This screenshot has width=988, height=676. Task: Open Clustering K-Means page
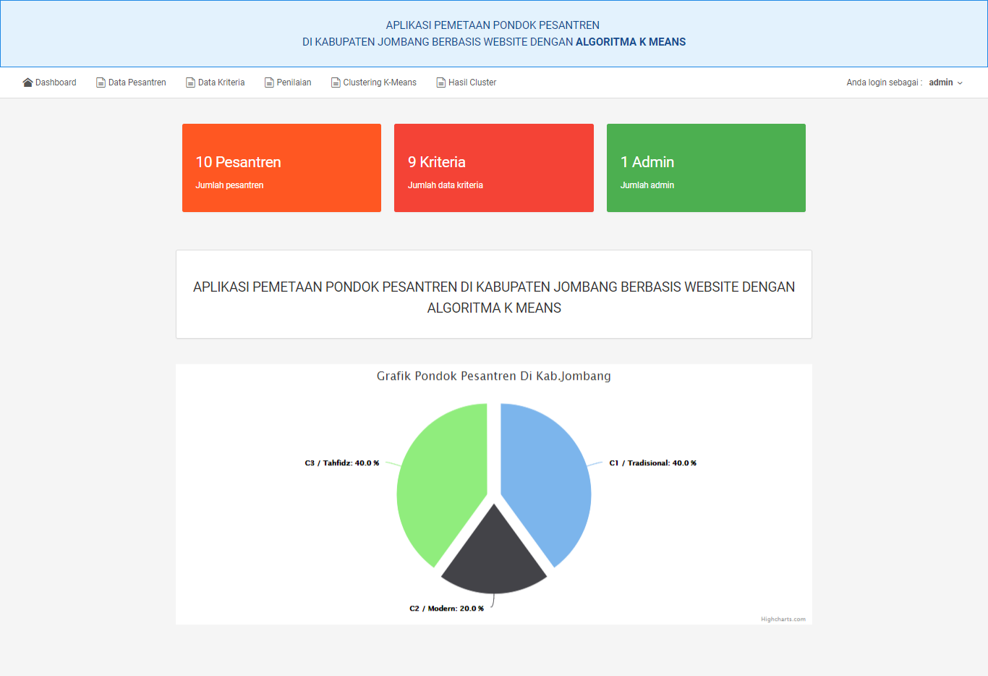coord(374,83)
